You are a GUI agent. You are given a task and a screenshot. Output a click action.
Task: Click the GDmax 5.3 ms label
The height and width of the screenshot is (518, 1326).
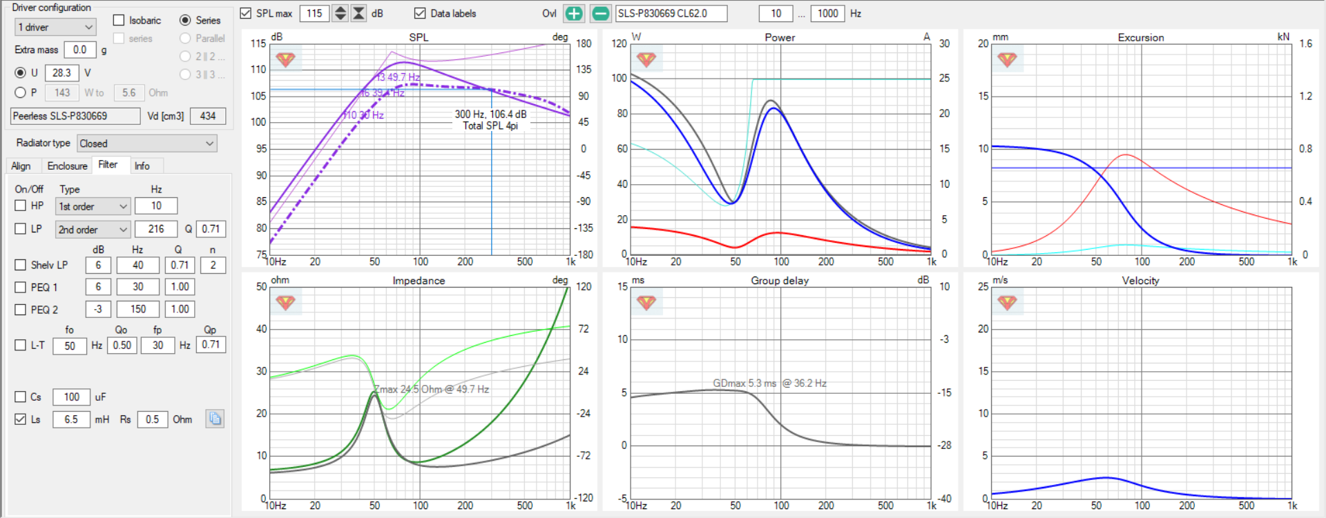tap(769, 383)
